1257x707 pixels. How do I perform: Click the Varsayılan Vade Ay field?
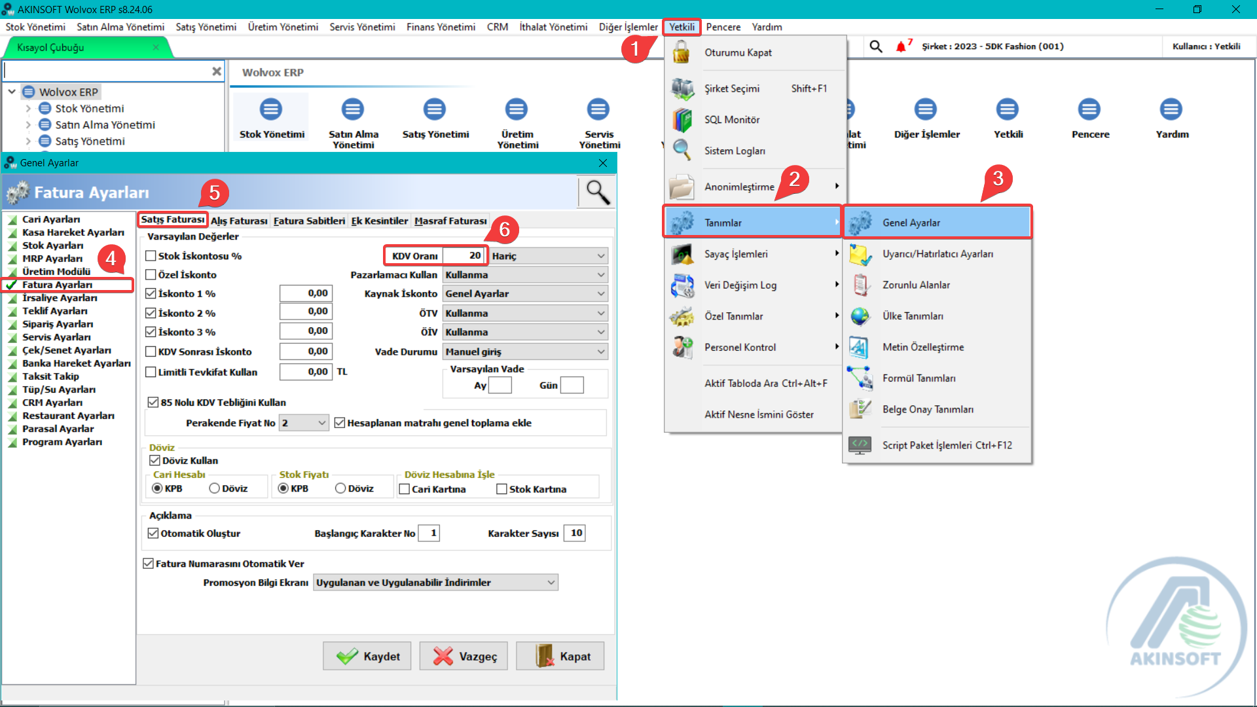500,386
